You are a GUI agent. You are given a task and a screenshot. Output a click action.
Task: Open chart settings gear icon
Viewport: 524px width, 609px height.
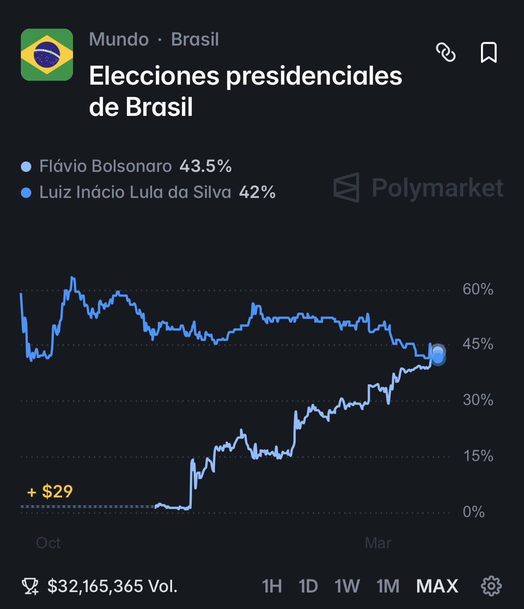coord(491,586)
